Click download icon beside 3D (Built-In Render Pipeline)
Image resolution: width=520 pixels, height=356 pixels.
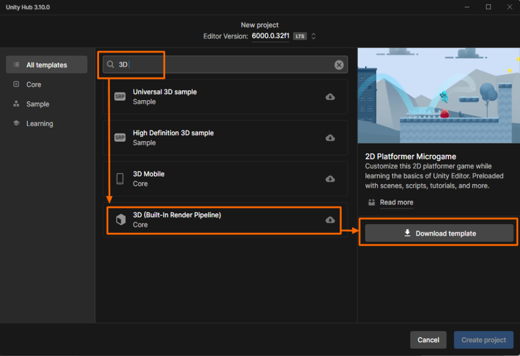[x=330, y=220]
